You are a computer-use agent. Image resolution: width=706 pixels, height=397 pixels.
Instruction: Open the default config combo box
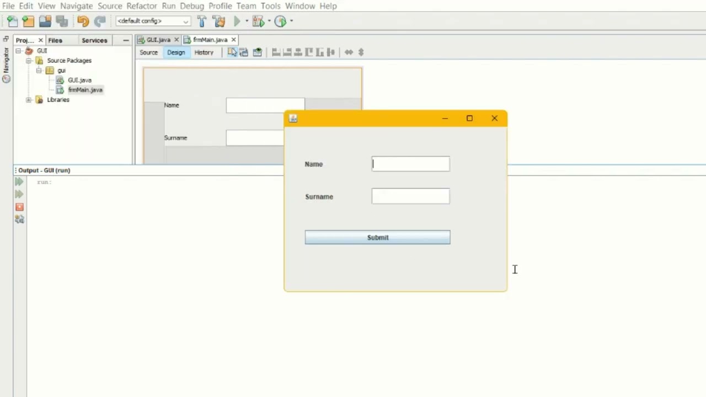[x=153, y=21]
